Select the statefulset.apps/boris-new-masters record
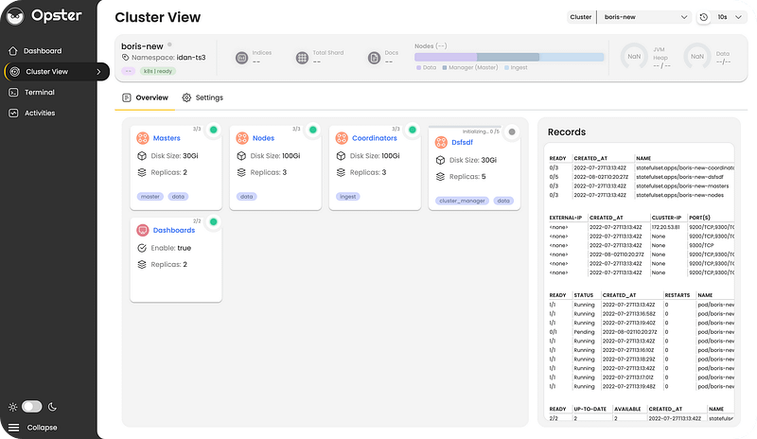 [682, 186]
